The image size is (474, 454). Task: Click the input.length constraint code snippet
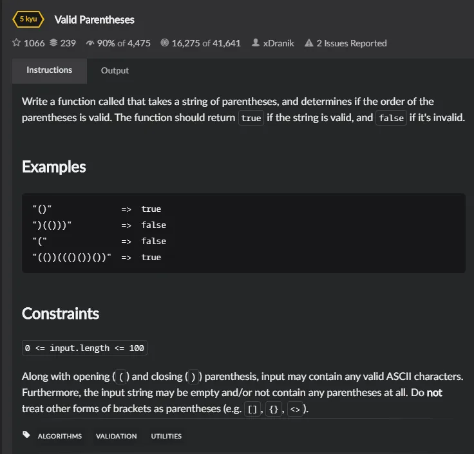pyautogui.click(x=84, y=348)
